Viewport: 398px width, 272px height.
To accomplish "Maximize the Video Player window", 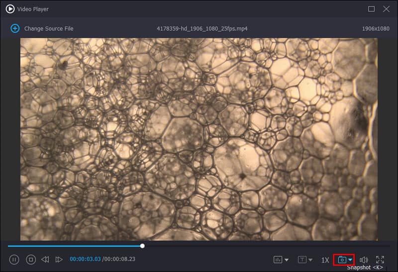I will click(x=371, y=9).
